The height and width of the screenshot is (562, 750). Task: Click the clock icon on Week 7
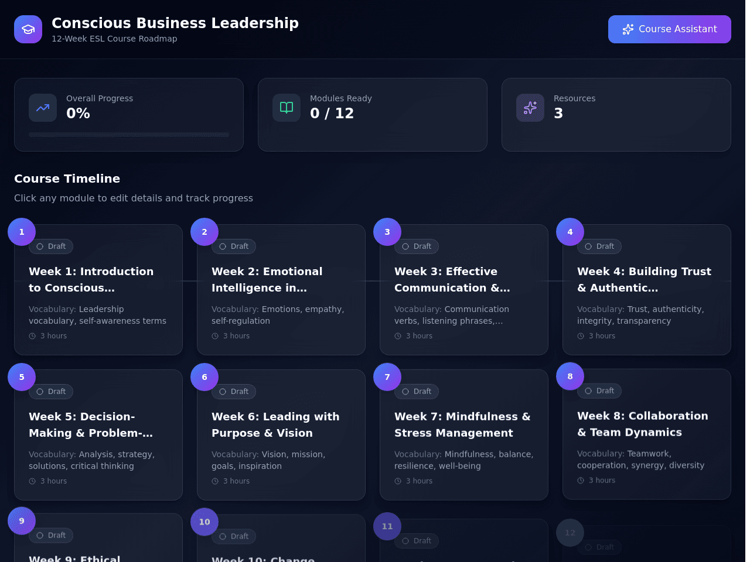point(398,481)
